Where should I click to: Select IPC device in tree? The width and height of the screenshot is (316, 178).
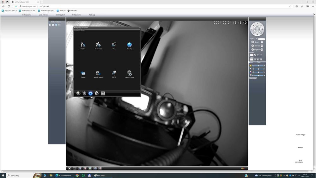tap(59, 25)
